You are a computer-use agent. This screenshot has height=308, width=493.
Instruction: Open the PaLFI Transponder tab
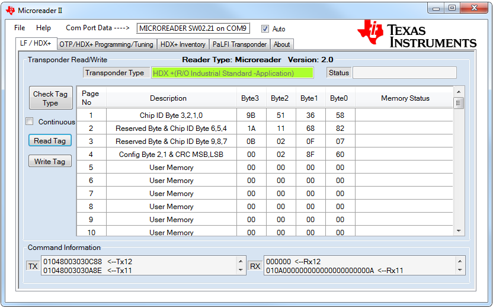[x=239, y=44]
